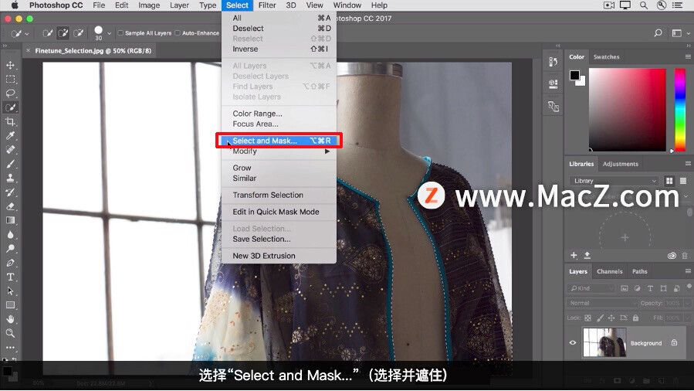Select the Hand tool

pos(10,319)
